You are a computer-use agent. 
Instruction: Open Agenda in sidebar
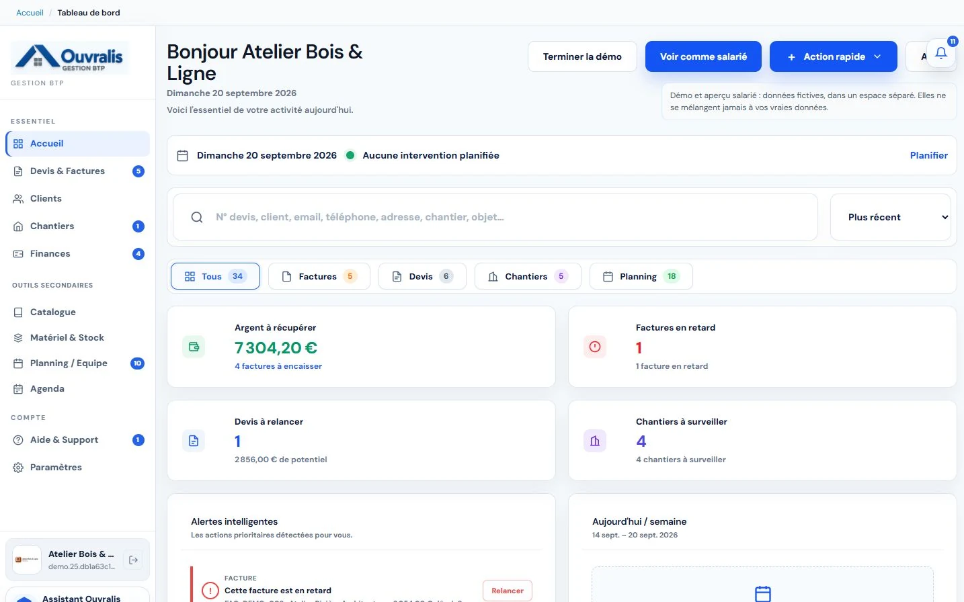pos(77,389)
